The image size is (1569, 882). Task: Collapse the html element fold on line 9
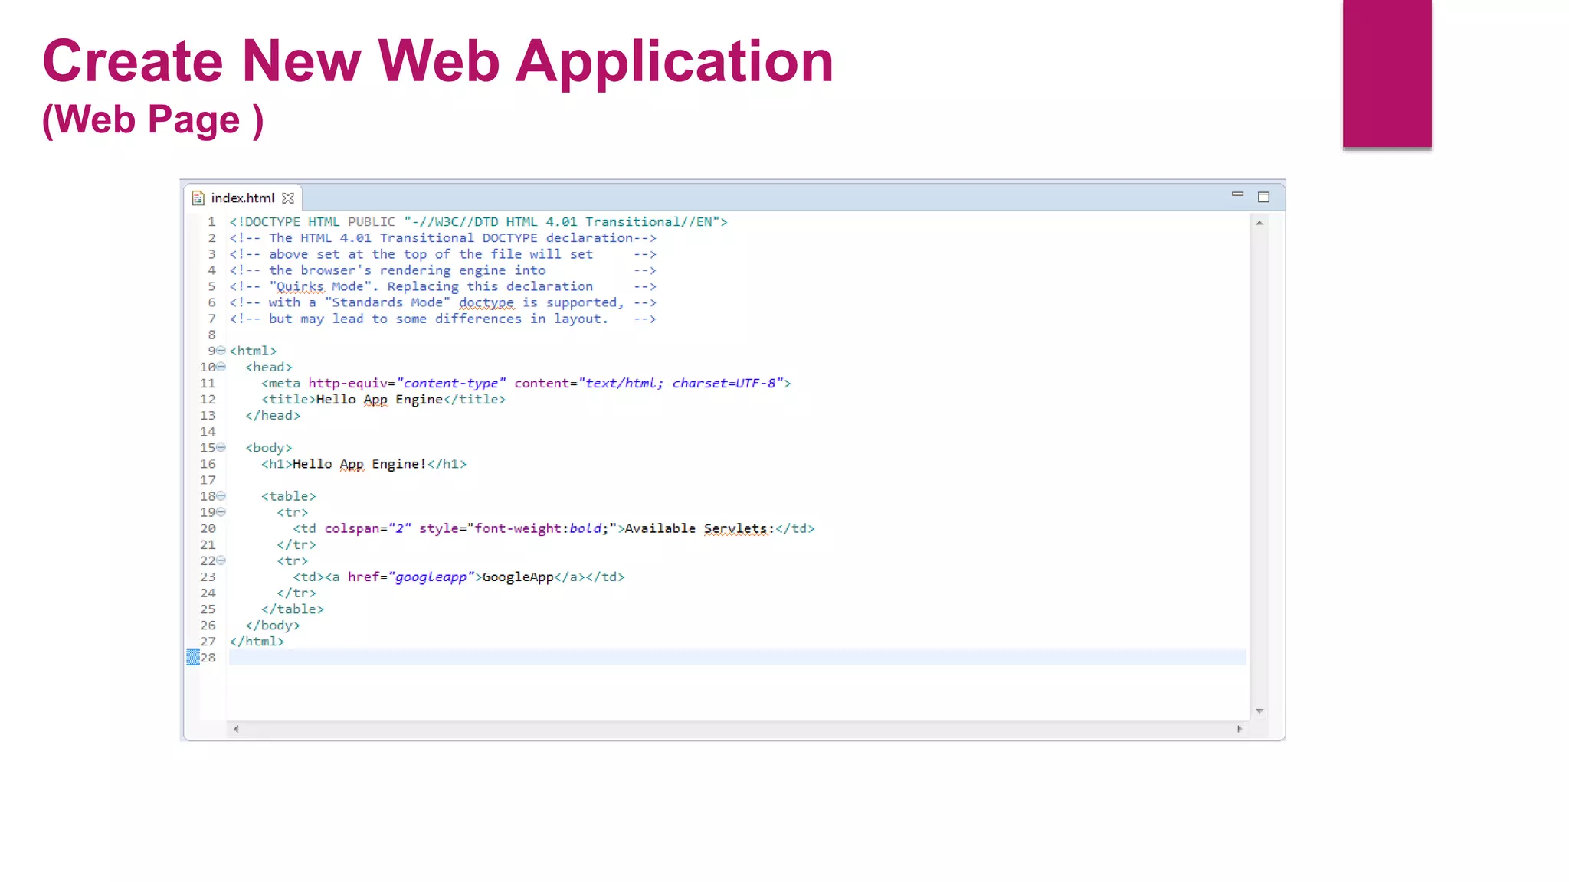click(221, 351)
